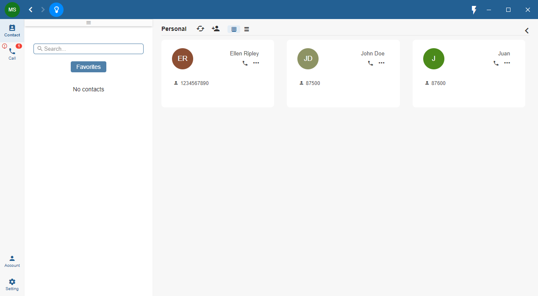
Task: Click the back navigation arrow
Action: point(30,9)
